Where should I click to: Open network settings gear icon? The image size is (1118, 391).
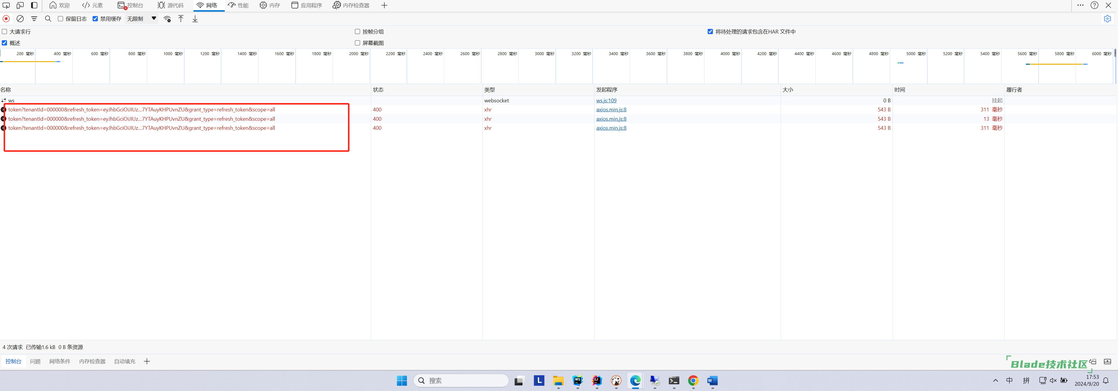[x=1107, y=19]
